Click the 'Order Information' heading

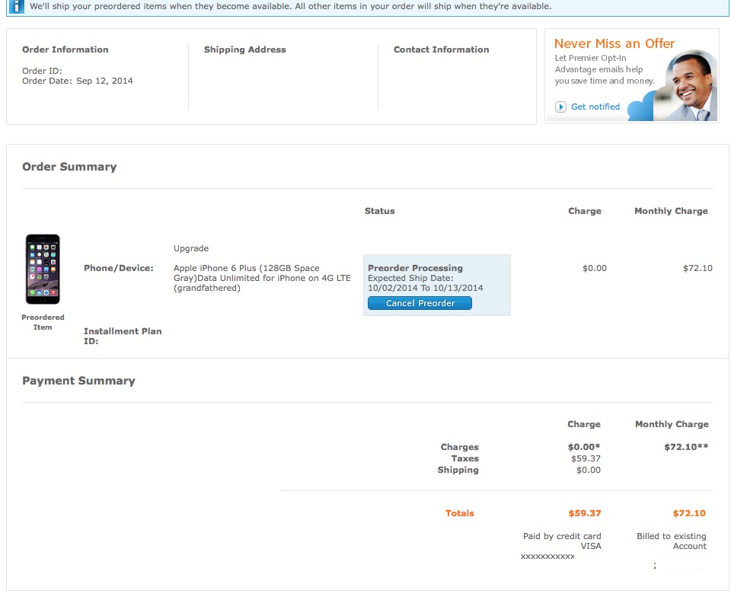point(65,49)
